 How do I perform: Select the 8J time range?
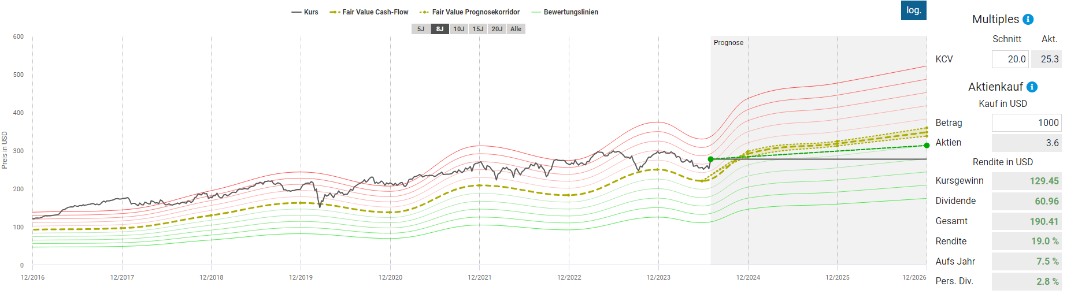click(439, 29)
